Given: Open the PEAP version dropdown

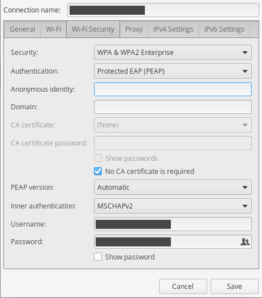Looking at the screenshot, I should click(173, 188).
